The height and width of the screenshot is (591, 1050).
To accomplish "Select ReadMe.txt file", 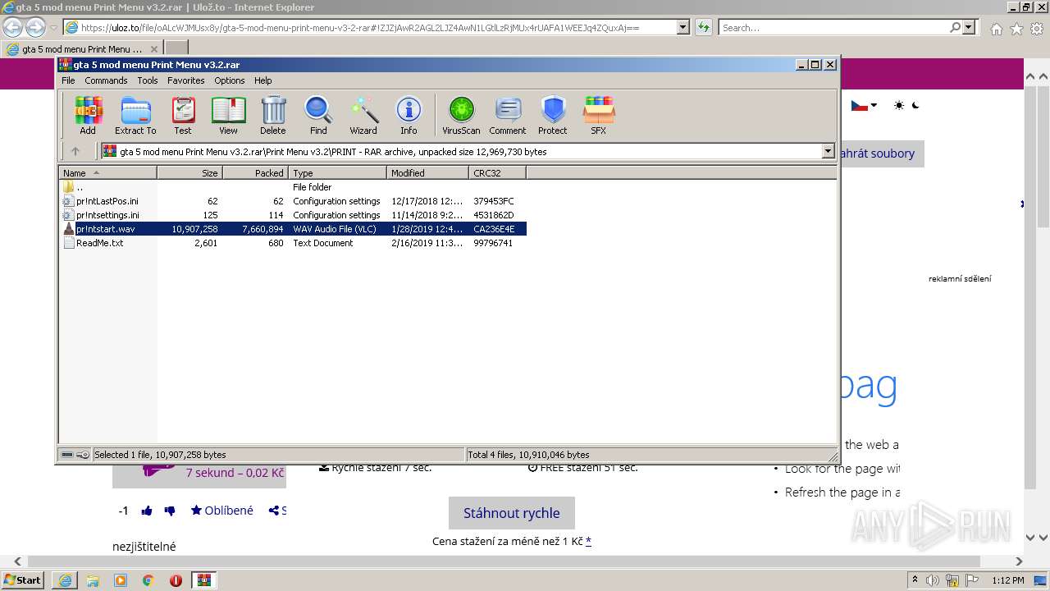I will pos(294,243).
